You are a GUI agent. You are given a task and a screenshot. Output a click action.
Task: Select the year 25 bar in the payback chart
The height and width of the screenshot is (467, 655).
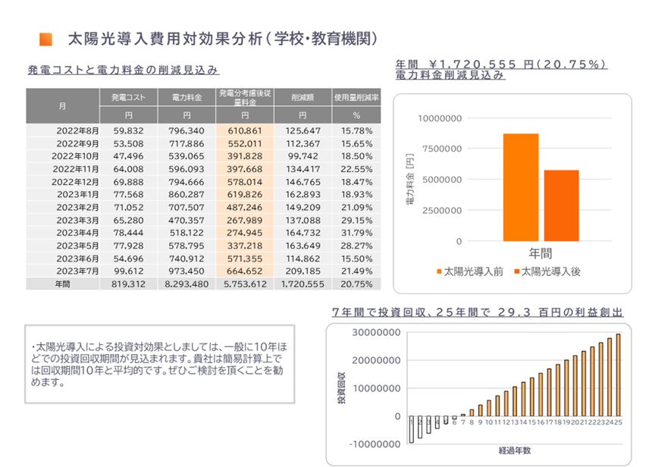[x=618, y=375]
